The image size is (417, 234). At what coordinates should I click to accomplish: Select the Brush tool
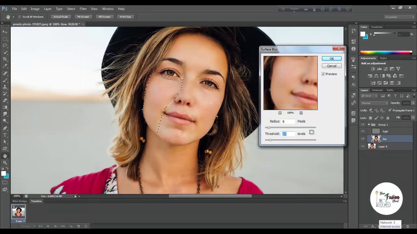(x=5, y=80)
